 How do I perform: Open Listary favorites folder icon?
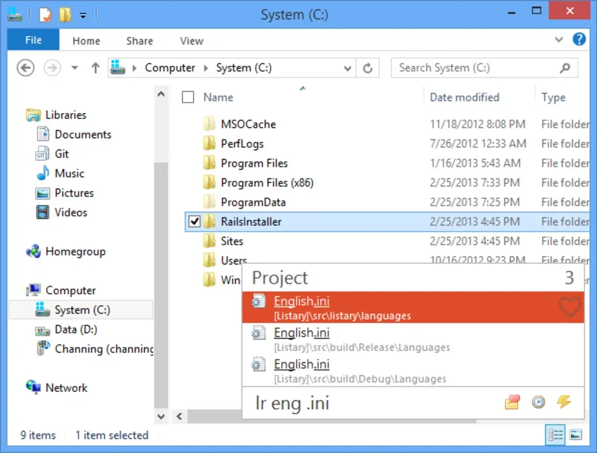pyautogui.click(x=511, y=402)
